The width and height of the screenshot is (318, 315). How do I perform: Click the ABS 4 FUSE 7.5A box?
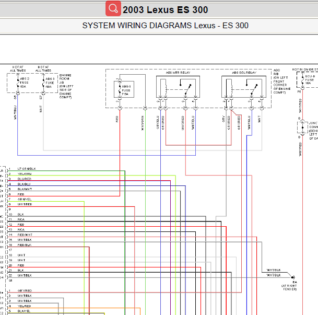(x=124, y=89)
